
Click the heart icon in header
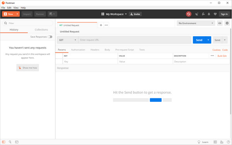click(215, 14)
